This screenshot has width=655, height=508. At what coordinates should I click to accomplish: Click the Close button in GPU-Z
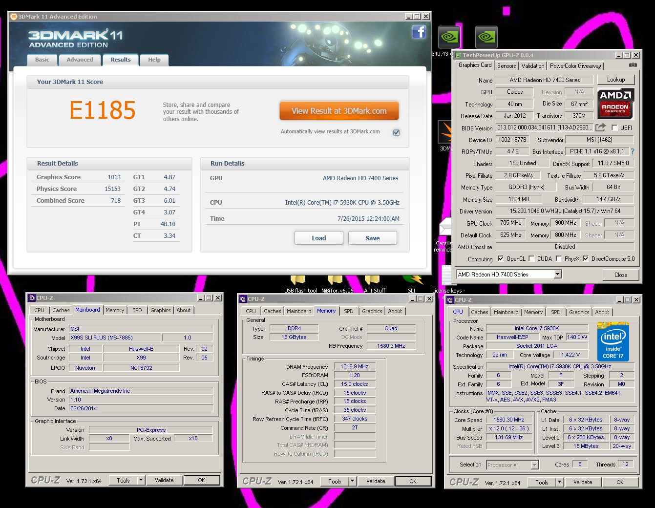click(621, 275)
